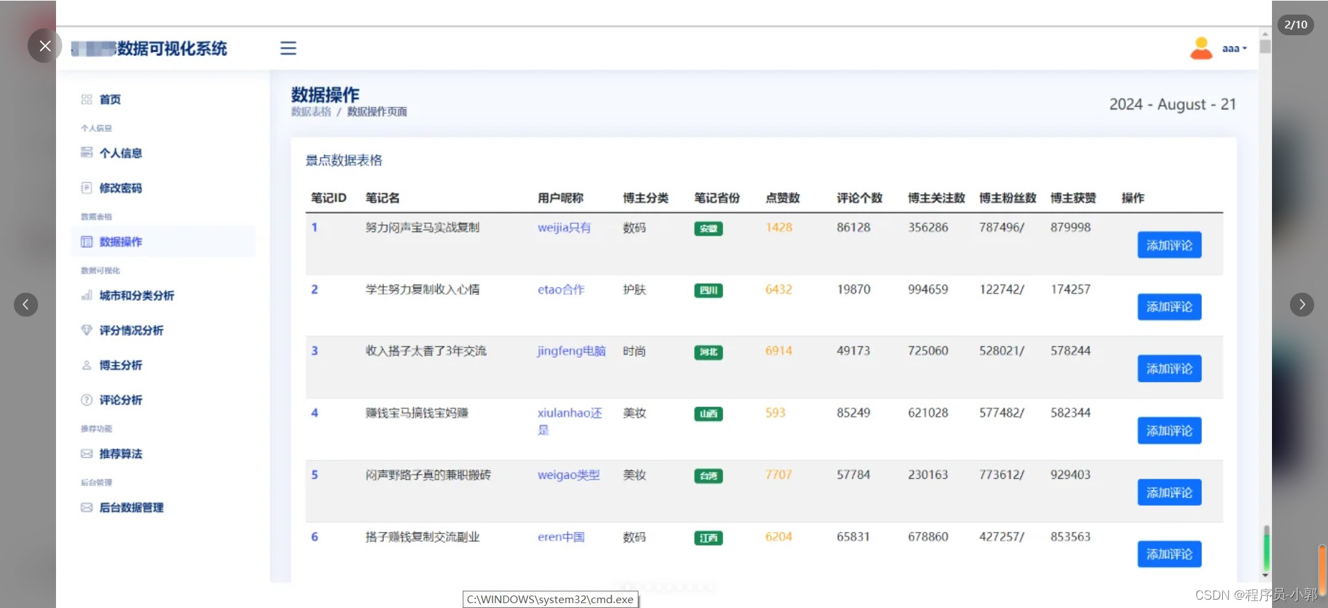1328x608 pixels.
Task: Open the 首页 menu item
Action: pyautogui.click(x=110, y=99)
